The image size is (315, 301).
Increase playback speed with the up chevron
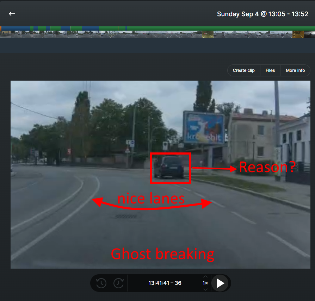click(x=205, y=277)
